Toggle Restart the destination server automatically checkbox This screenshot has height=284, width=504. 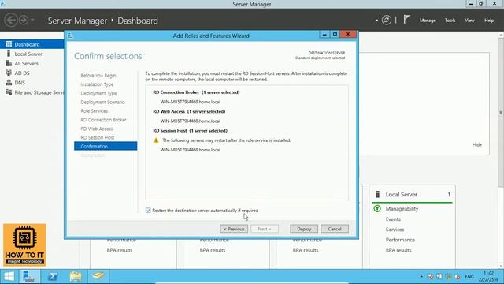[x=148, y=211]
